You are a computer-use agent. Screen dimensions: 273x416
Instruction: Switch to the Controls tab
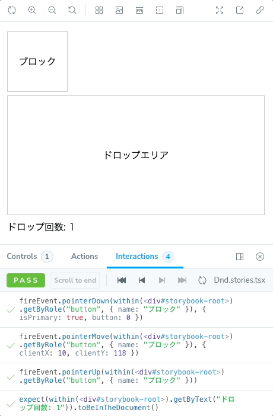click(x=30, y=256)
